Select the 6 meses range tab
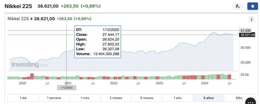 pos(147,98)
